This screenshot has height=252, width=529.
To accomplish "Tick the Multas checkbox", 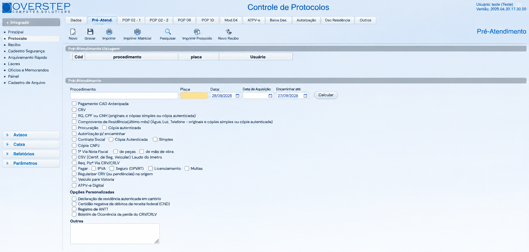I will pos(187,168).
